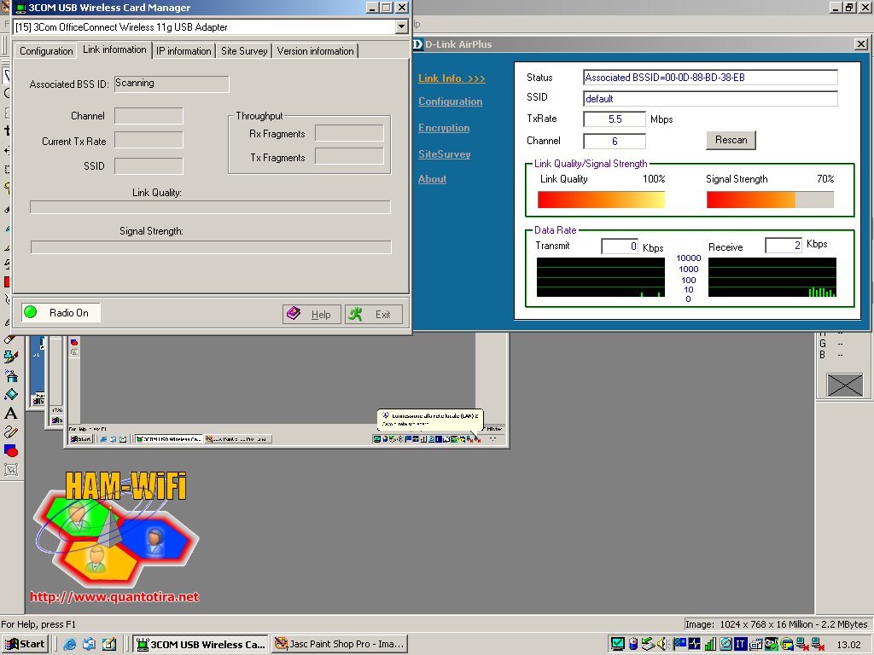Switch to the Configuration tab in 3COM

click(46, 50)
